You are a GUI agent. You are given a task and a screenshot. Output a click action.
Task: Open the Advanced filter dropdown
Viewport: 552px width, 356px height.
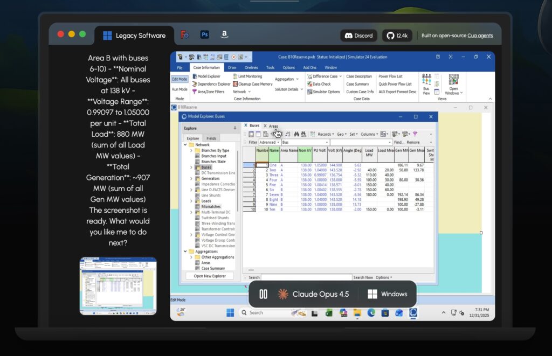[x=269, y=142]
